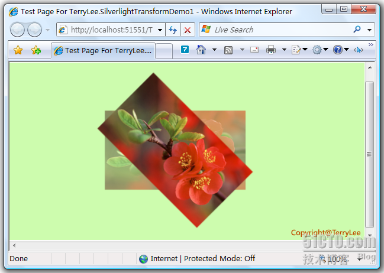
Task: Click the browser Back button
Action: click(x=17, y=30)
